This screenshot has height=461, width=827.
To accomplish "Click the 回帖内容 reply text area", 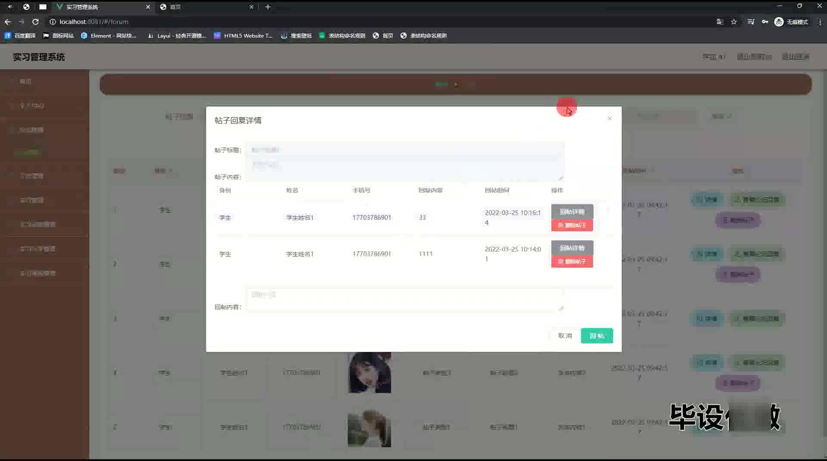I will [x=404, y=299].
